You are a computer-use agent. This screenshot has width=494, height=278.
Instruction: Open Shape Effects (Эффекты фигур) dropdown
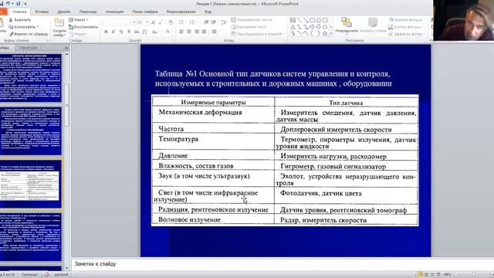click(x=406, y=34)
